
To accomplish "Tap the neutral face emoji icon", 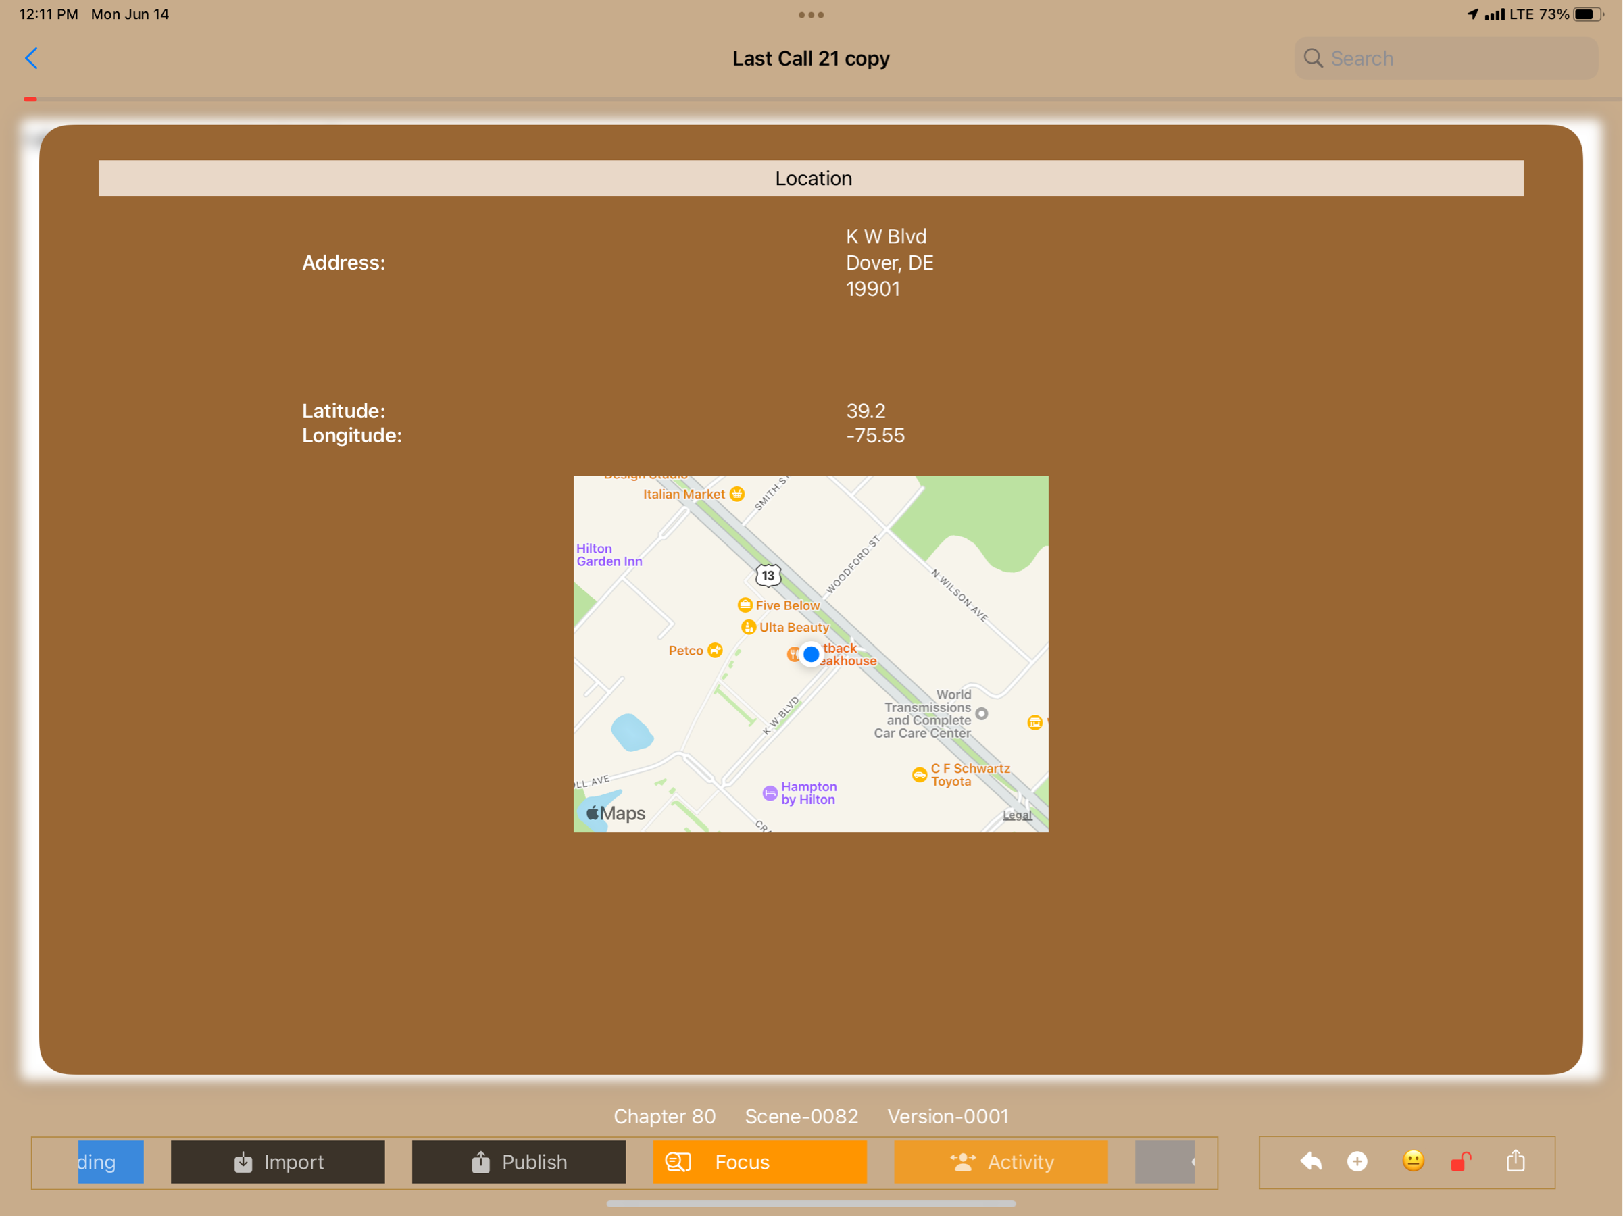I will click(1413, 1160).
